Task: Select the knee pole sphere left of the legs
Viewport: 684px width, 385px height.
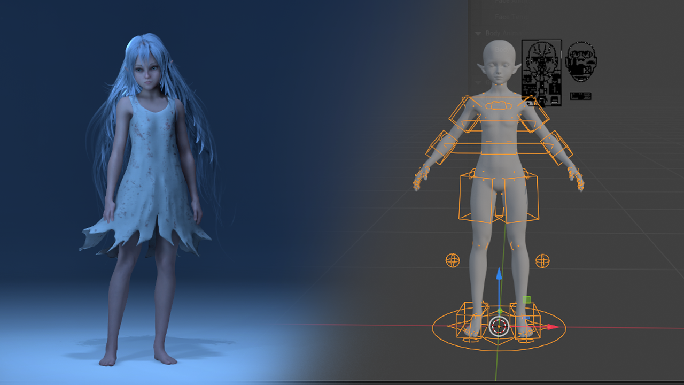Action: click(x=453, y=260)
